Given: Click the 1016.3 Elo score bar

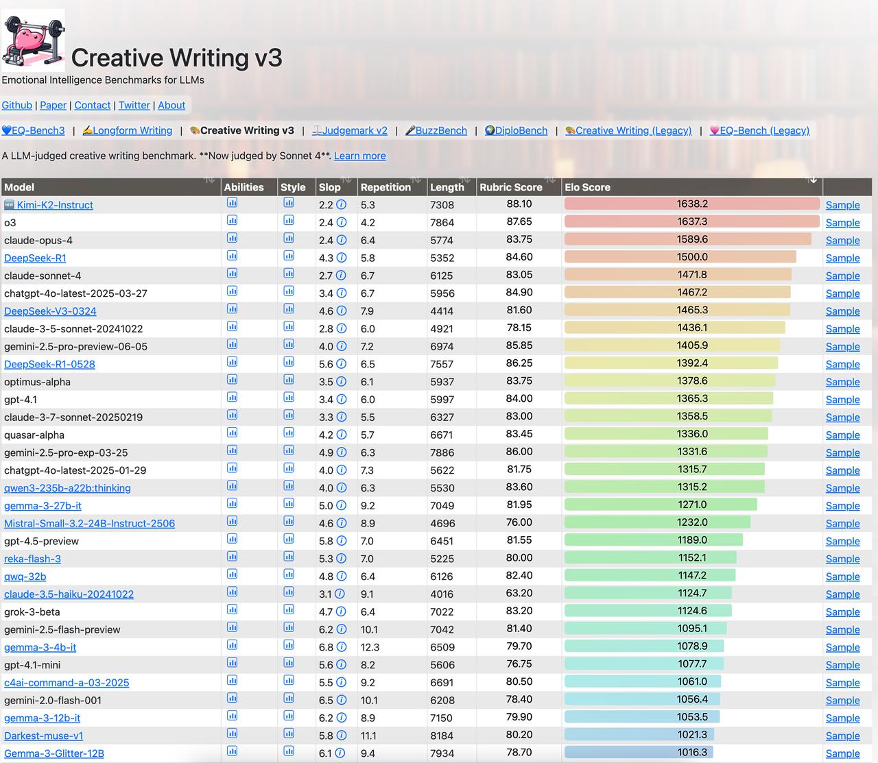Looking at the screenshot, I should 639,752.
